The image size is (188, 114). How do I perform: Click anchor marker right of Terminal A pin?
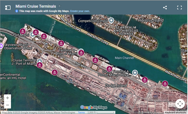(145, 80)
